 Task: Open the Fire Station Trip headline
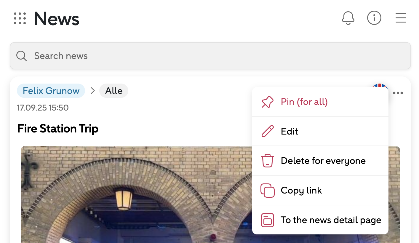(58, 129)
